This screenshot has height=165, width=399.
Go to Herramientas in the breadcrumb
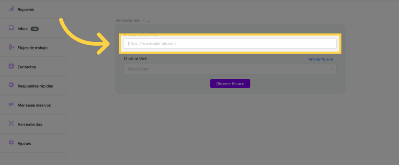click(x=127, y=20)
